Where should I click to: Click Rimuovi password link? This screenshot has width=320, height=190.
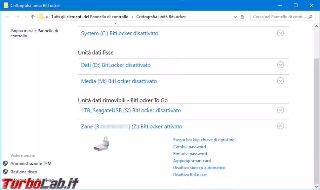pyautogui.click(x=190, y=154)
